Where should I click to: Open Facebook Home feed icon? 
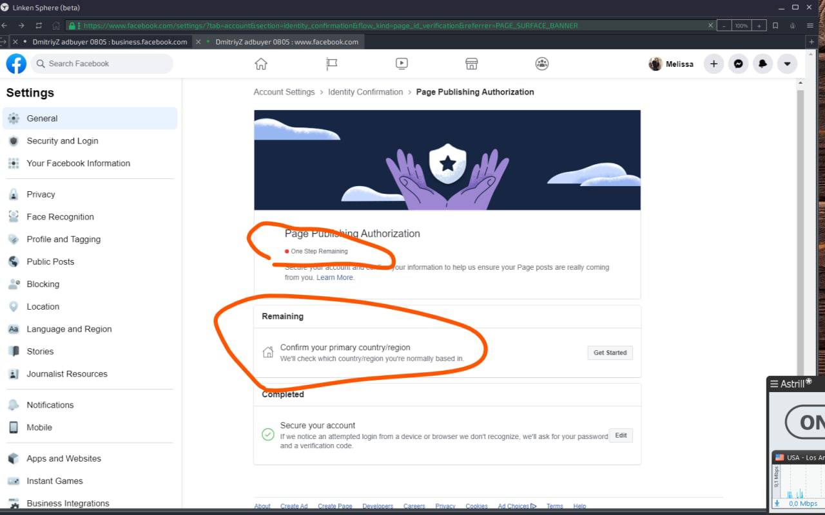(x=261, y=64)
